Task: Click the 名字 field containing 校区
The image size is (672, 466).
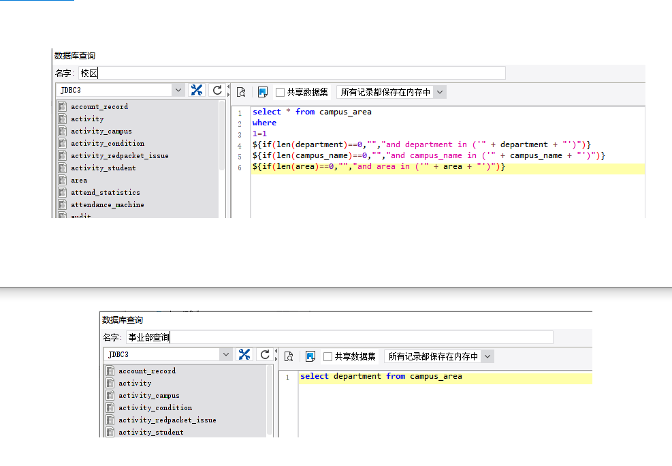Action: 292,73
